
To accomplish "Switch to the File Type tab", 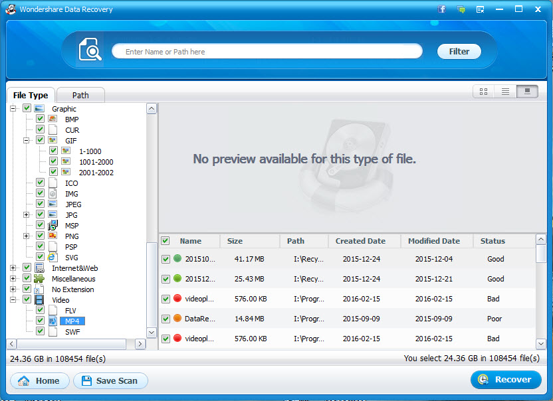I will (x=31, y=95).
